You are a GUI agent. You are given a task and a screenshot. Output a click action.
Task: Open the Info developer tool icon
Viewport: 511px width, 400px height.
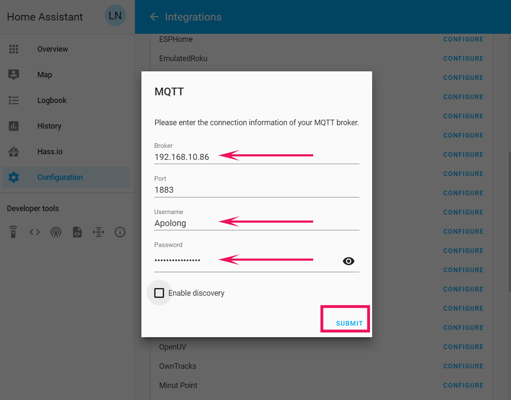click(120, 232)
